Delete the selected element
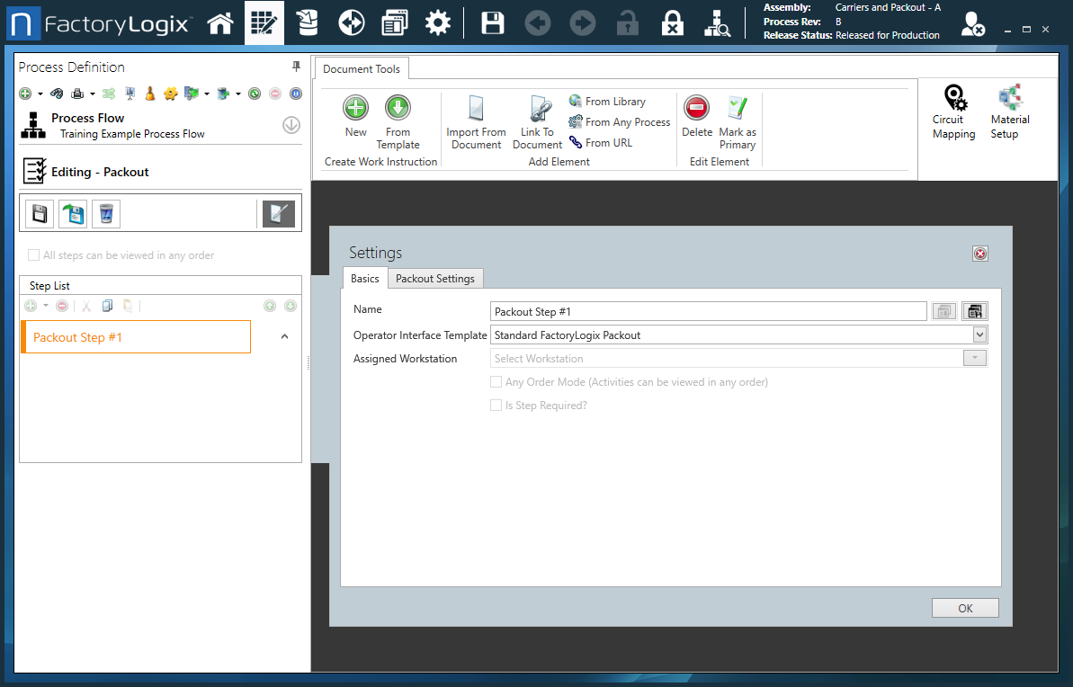 (x=696, y=121)
